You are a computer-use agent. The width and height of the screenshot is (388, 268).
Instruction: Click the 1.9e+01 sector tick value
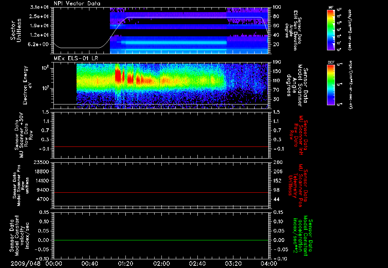coord(39,26)
